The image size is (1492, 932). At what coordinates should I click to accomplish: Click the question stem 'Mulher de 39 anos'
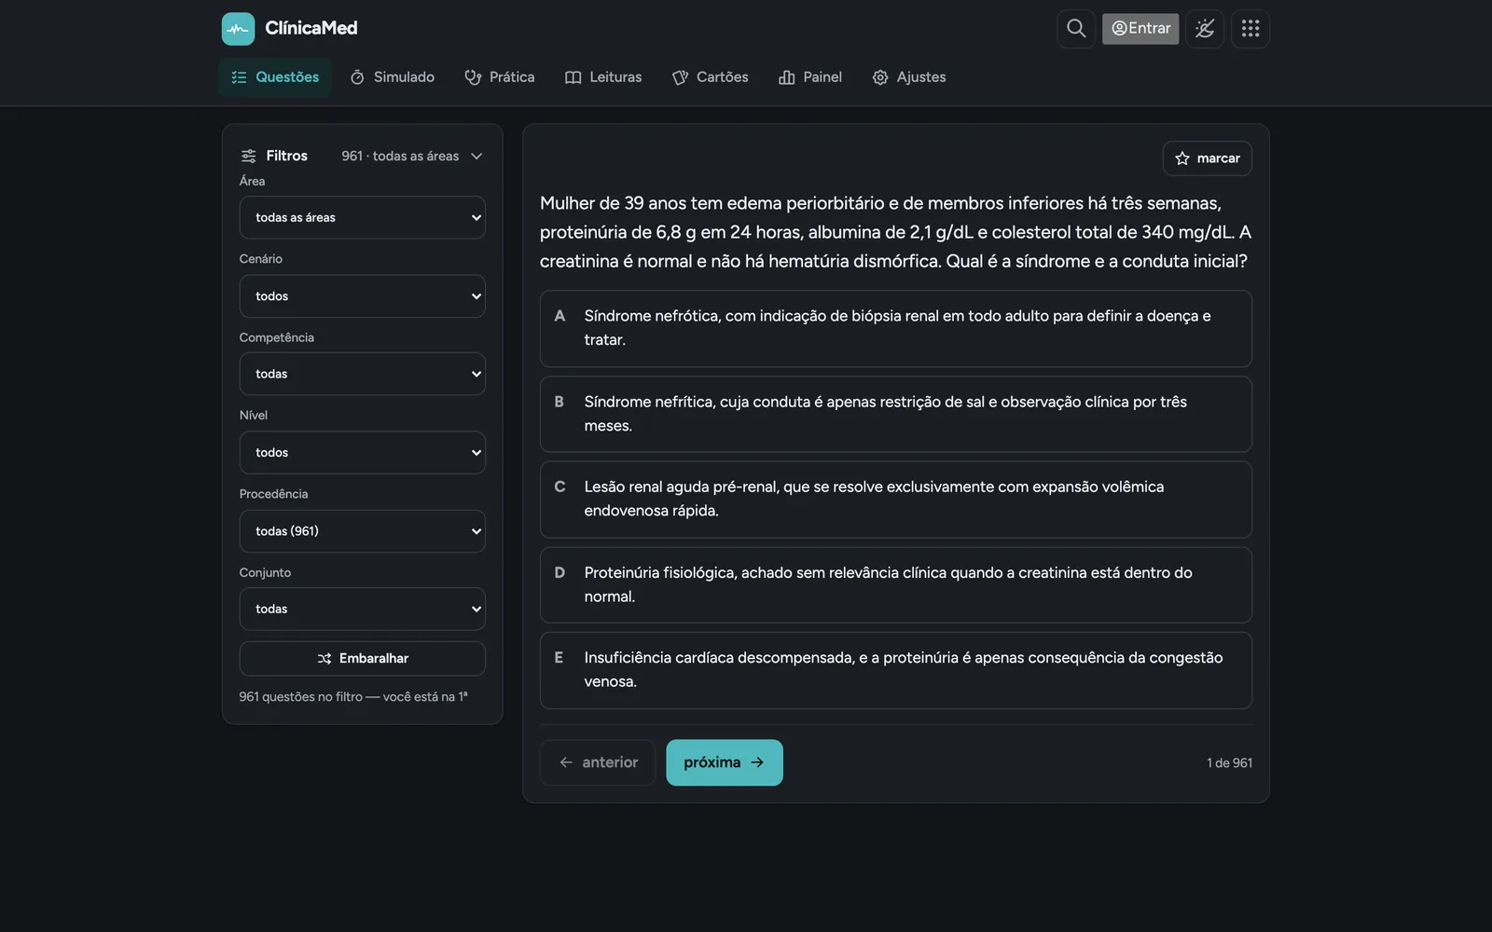pos(896,232)
